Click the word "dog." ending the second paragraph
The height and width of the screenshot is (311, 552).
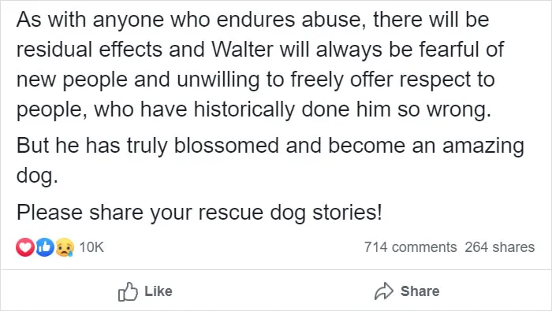coord(37,176)
